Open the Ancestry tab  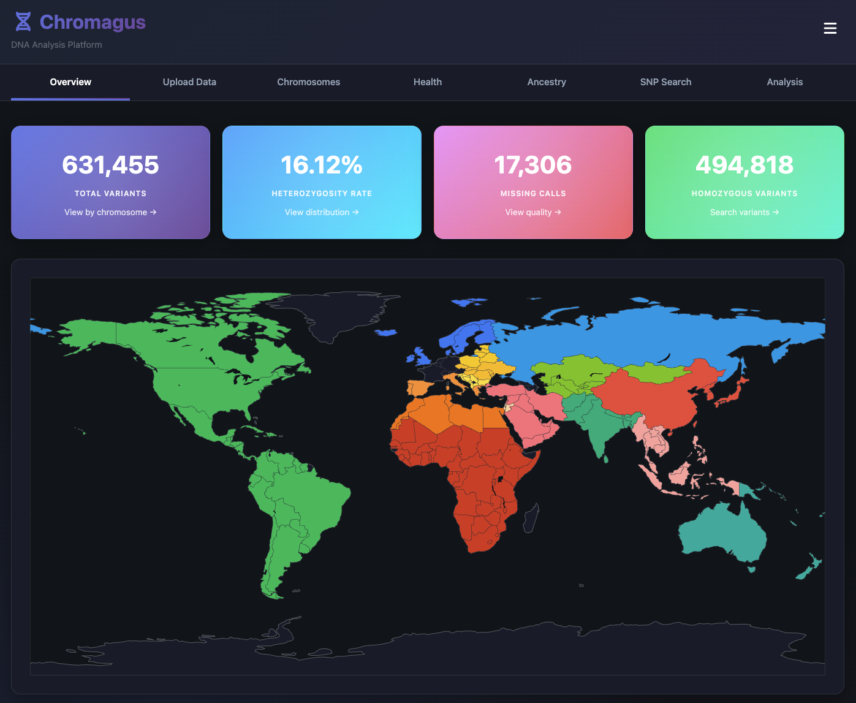[x=547, y=82]
